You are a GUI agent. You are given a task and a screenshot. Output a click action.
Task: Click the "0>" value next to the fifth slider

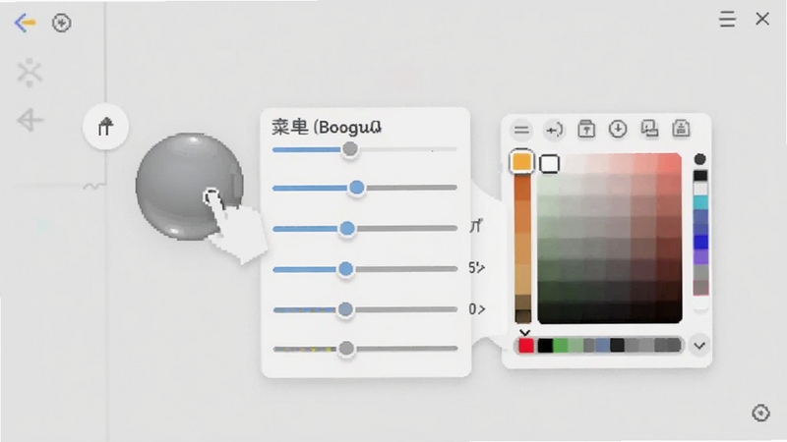pos(477,309)
